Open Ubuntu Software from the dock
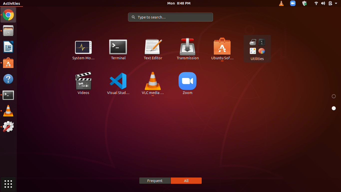The height and width of the screenshot is (192, 341). [8, 63]
